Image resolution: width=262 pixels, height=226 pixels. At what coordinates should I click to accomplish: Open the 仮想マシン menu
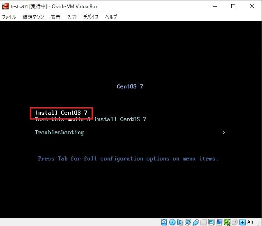33,17
